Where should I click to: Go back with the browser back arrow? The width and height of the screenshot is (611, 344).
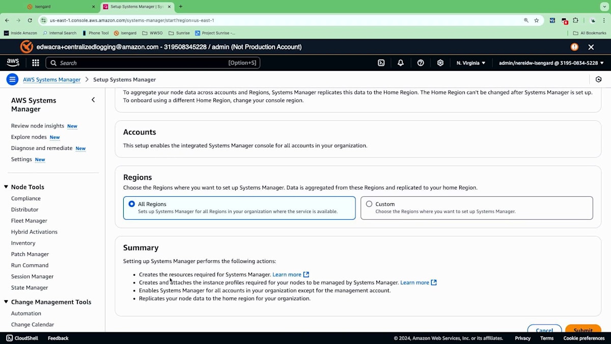coord(7,20)
